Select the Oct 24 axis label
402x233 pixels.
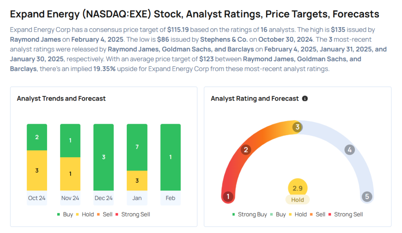[x=37, y=198]
